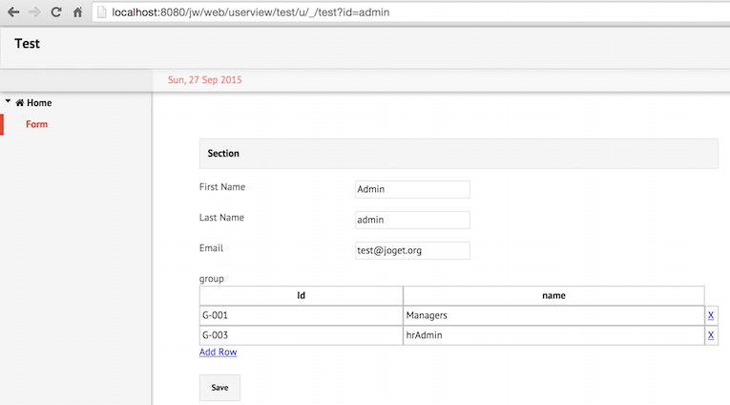This screenshot has width=730, height=405.
Task: Remove the G-003 hrAdmin row
Action: 710,335
